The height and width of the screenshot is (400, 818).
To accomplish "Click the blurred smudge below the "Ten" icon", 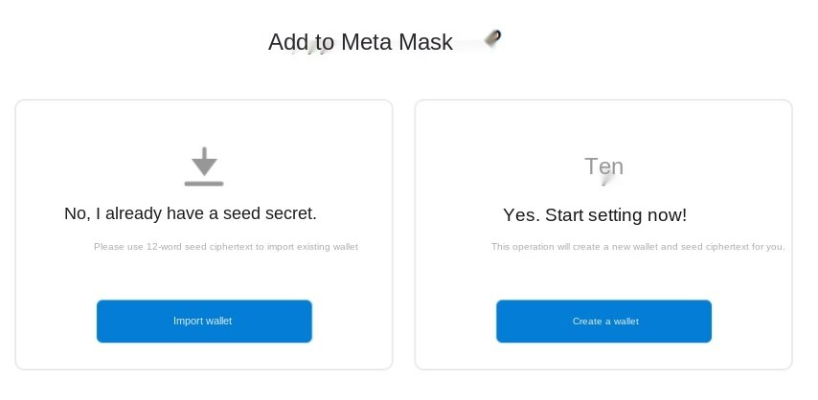I will point(605,181).
